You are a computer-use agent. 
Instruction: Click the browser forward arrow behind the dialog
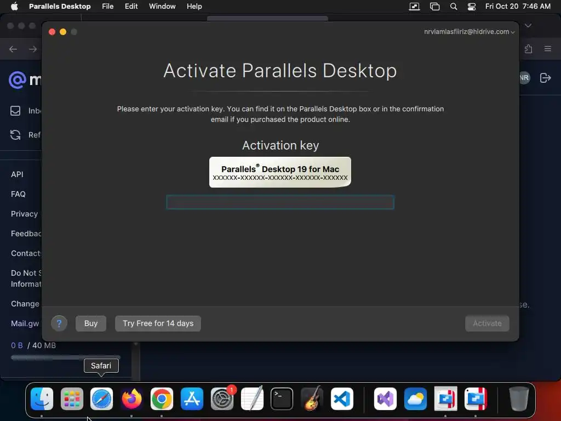[33, 49]
